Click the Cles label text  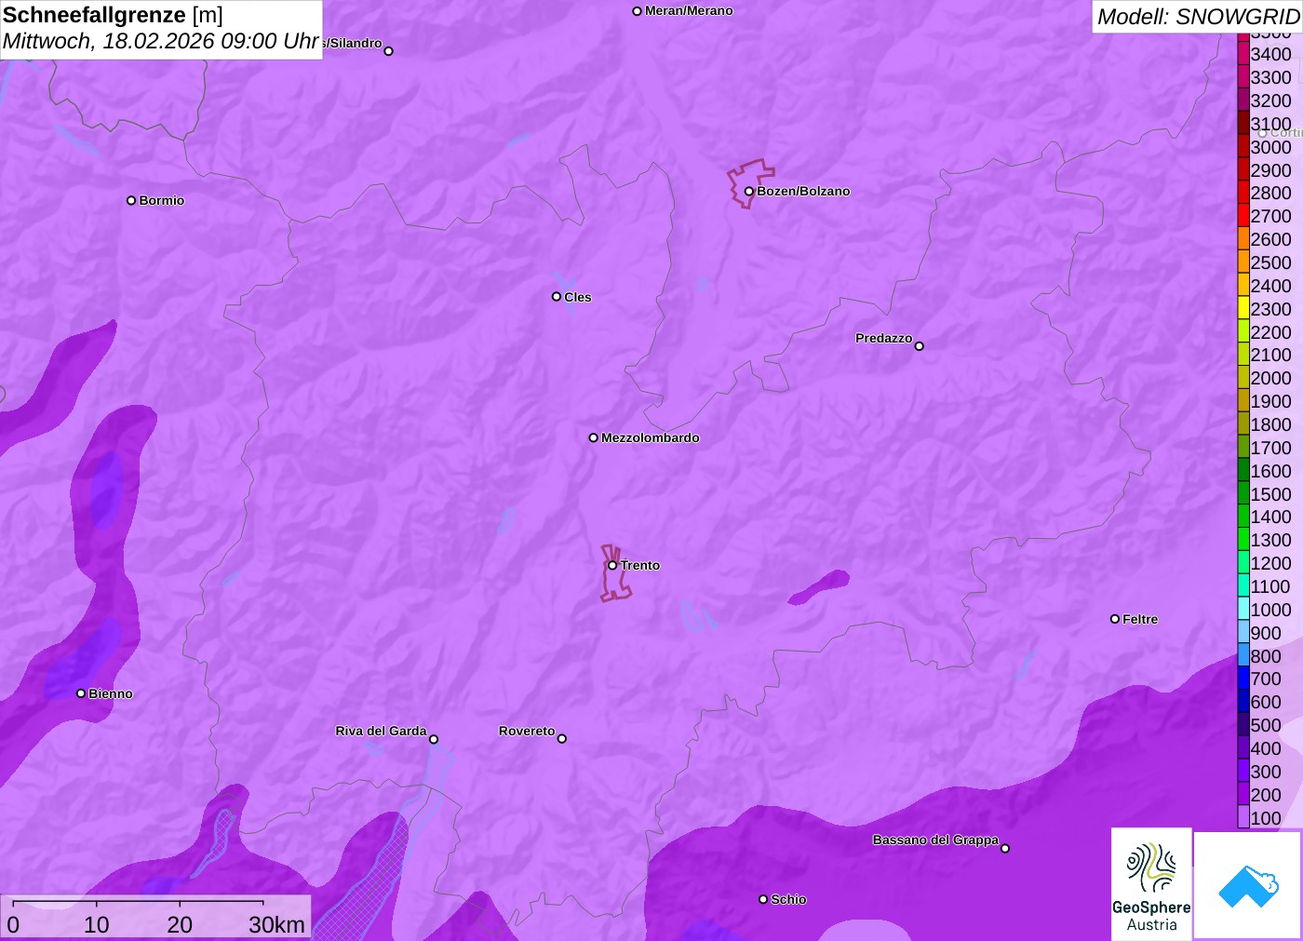(x=578, y=297)
